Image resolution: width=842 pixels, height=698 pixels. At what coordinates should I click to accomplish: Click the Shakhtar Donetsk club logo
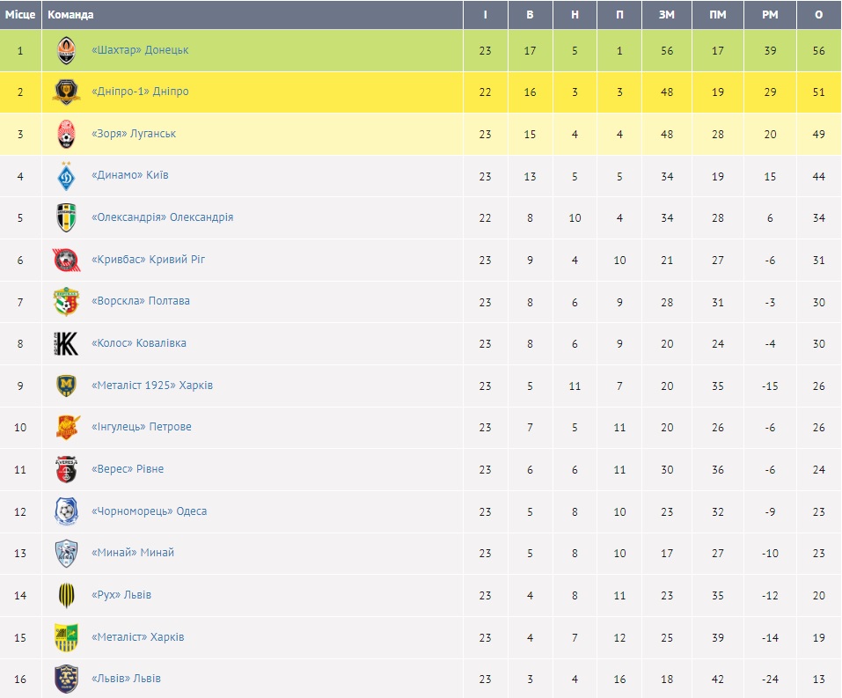66,50
